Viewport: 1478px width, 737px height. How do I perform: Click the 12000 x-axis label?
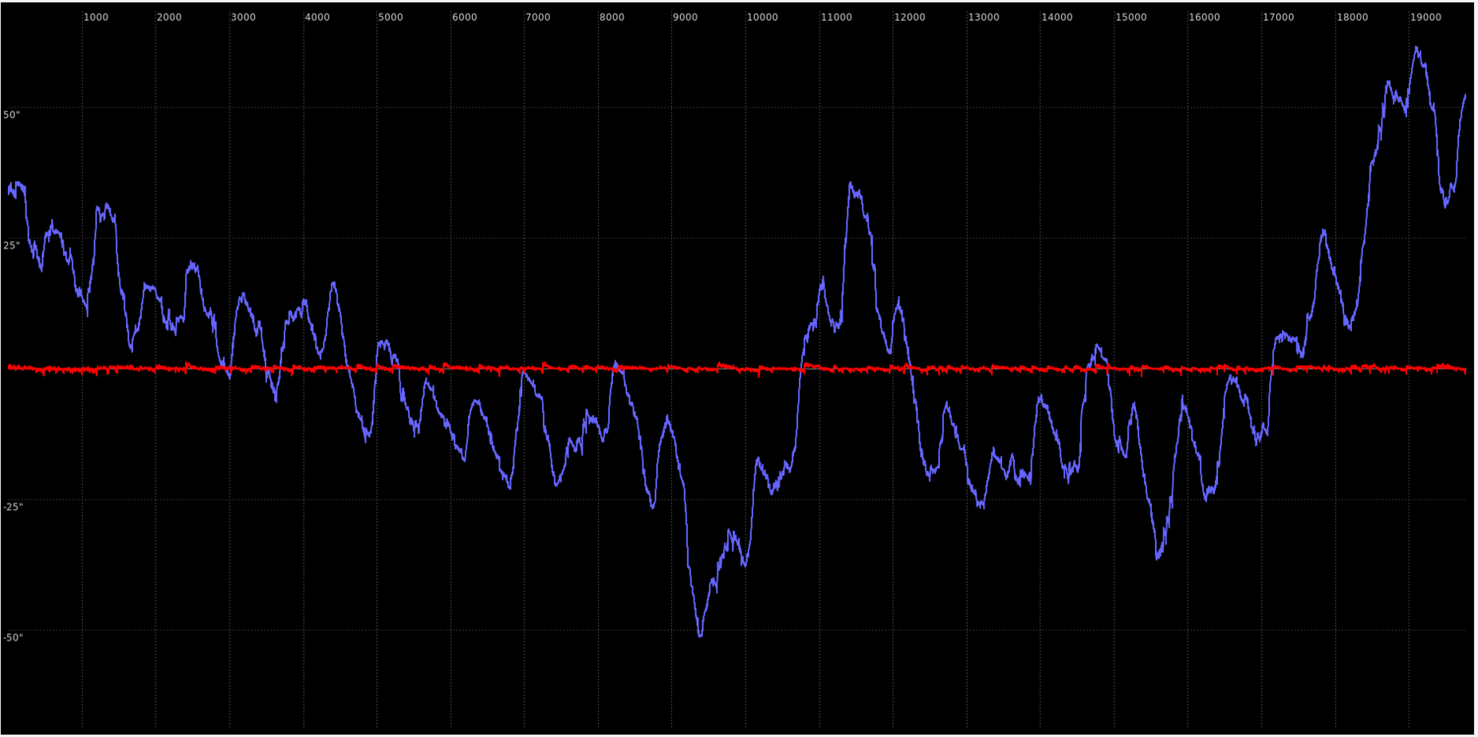[910, 18]
